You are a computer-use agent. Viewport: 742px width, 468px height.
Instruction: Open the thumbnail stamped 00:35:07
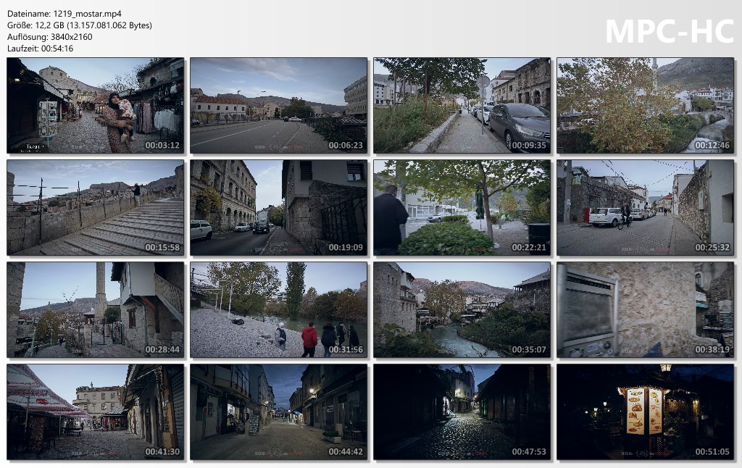click(x=462, y=310)
